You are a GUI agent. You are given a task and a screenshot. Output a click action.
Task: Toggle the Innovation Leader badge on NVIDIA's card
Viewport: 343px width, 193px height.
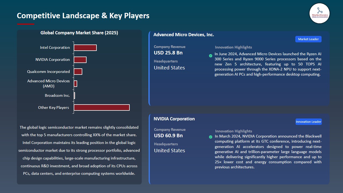click(x=308, y=121)
